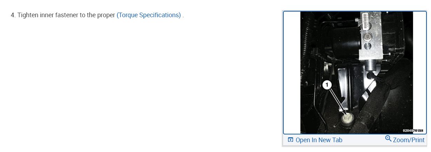The height and width of the screenshot is (152, 431).
Task: Click the step number 4 label
Action: pyautogui.click(x=13, y=15)
